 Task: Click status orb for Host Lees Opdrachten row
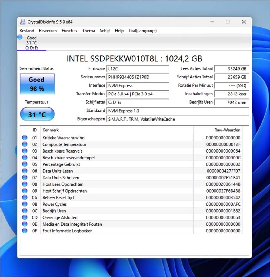tap(25, 184)
